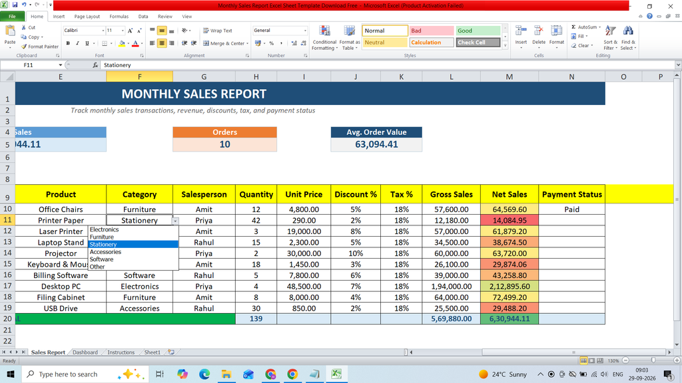
Task: Click the Wrap Text button
Action: click(218, 31)
